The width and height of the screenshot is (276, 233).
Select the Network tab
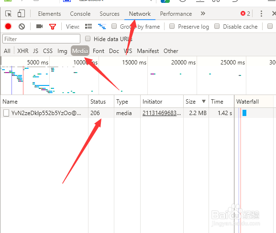click(x=140, y=14)
